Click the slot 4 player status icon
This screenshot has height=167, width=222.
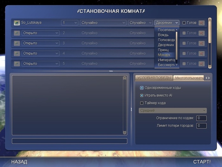(17, 53)
